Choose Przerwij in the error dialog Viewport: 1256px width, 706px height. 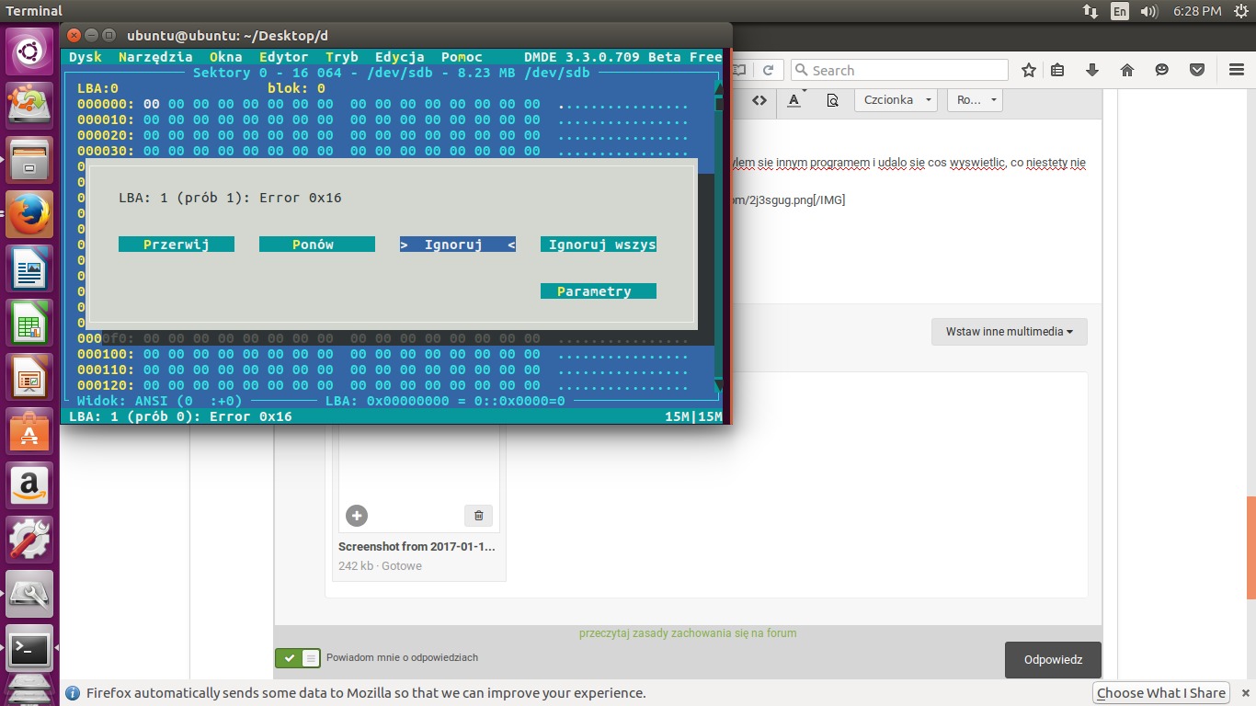177,245
